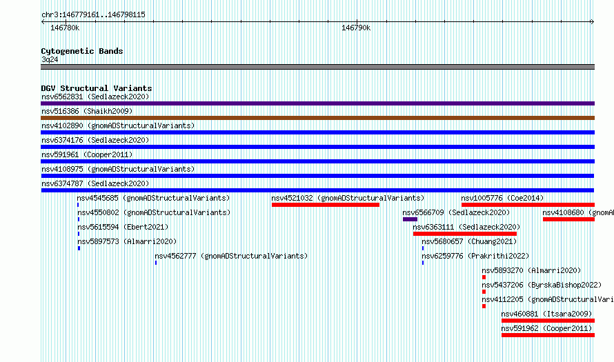This screenshot has width=614, height=362.
Task: Click the blue nsv6374787 variant bar
Action: point(317,190)
